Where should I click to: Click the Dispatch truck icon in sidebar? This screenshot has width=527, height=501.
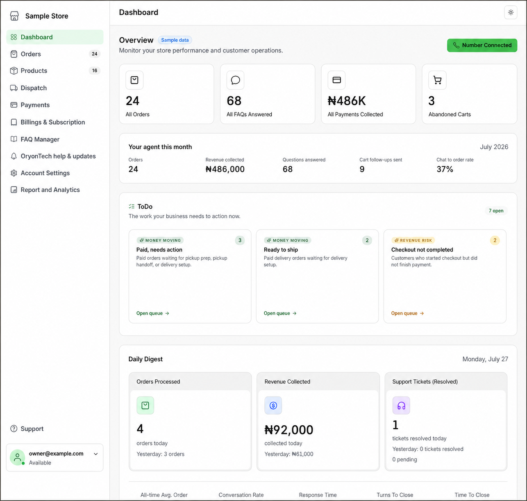pos(14,88)
